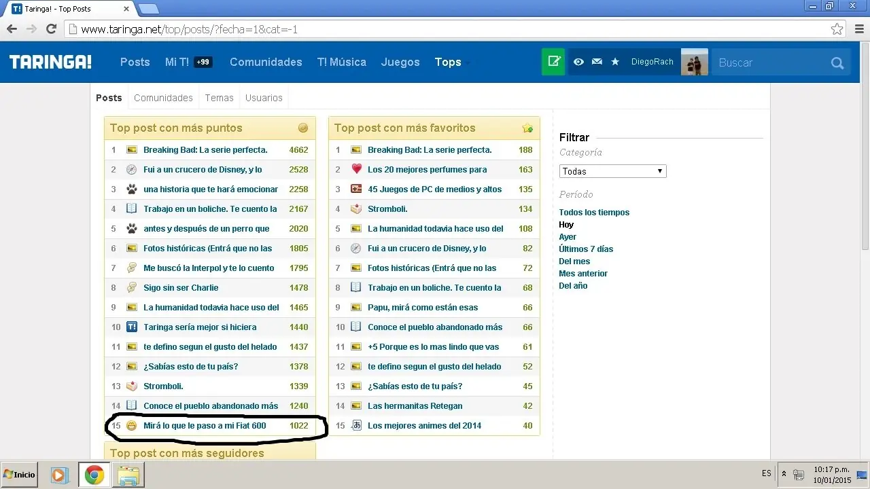
Task: Click the star icon in favoritos header
Action: pos(527,128)
